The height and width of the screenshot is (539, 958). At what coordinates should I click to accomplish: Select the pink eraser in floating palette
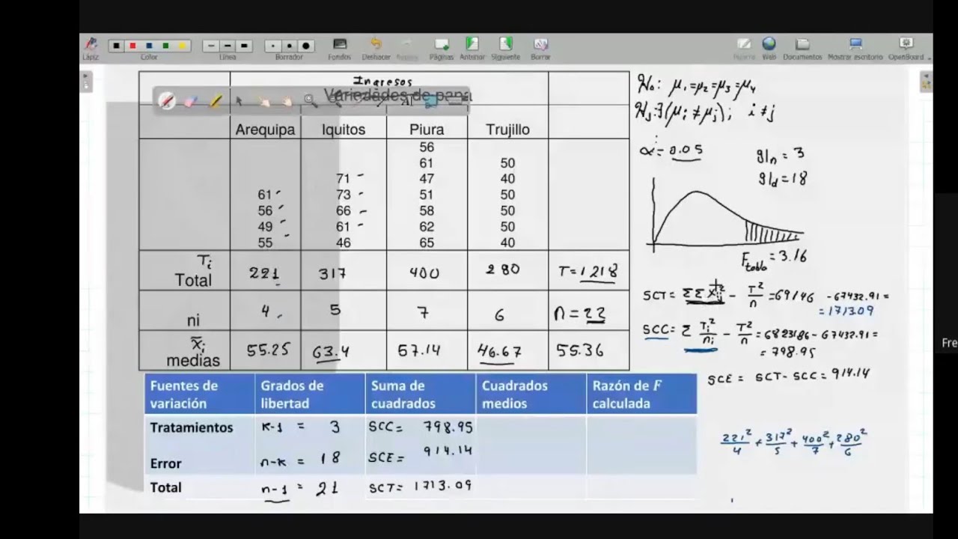coord(190,101)
